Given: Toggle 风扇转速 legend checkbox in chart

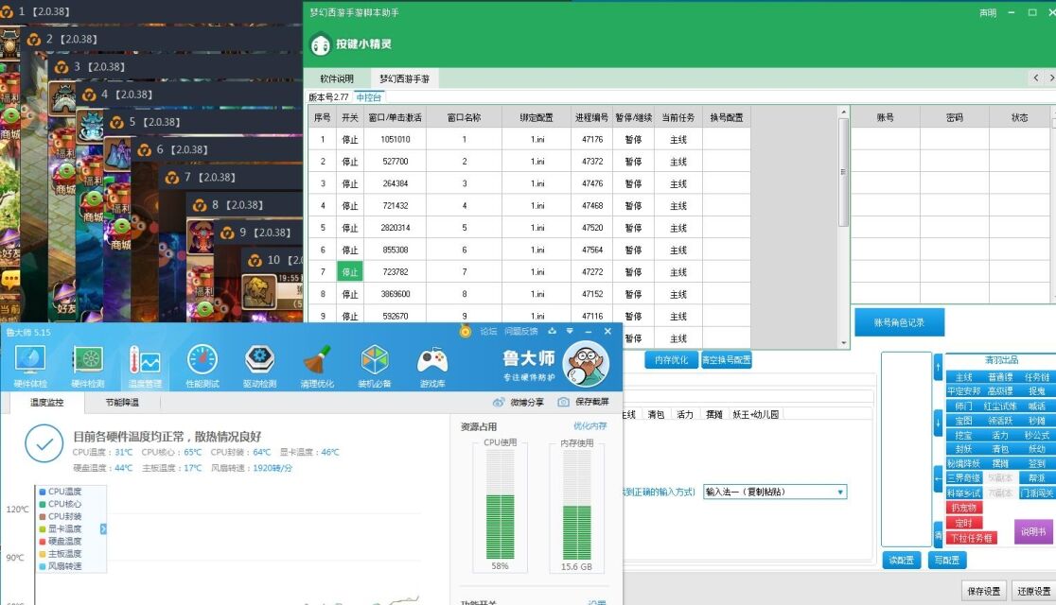Looking at the screenshot, I should [43, 566].
